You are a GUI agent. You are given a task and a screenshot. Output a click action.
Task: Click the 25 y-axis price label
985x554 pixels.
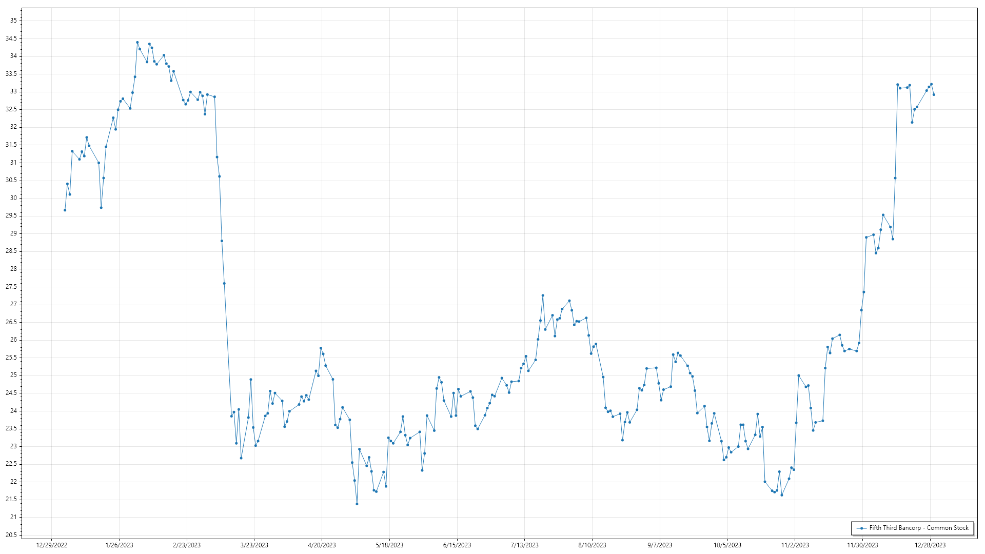pos(13,375)
